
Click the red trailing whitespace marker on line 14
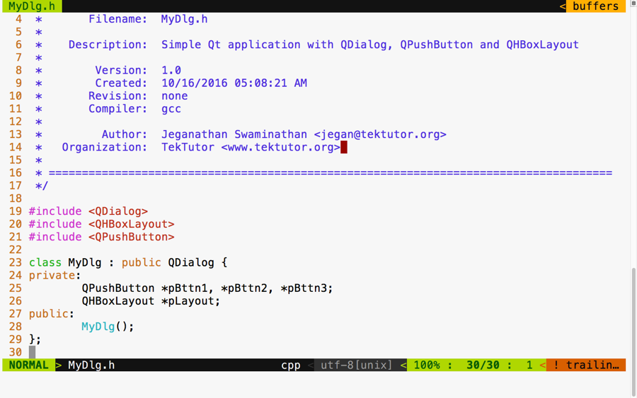tap(344, 147)
